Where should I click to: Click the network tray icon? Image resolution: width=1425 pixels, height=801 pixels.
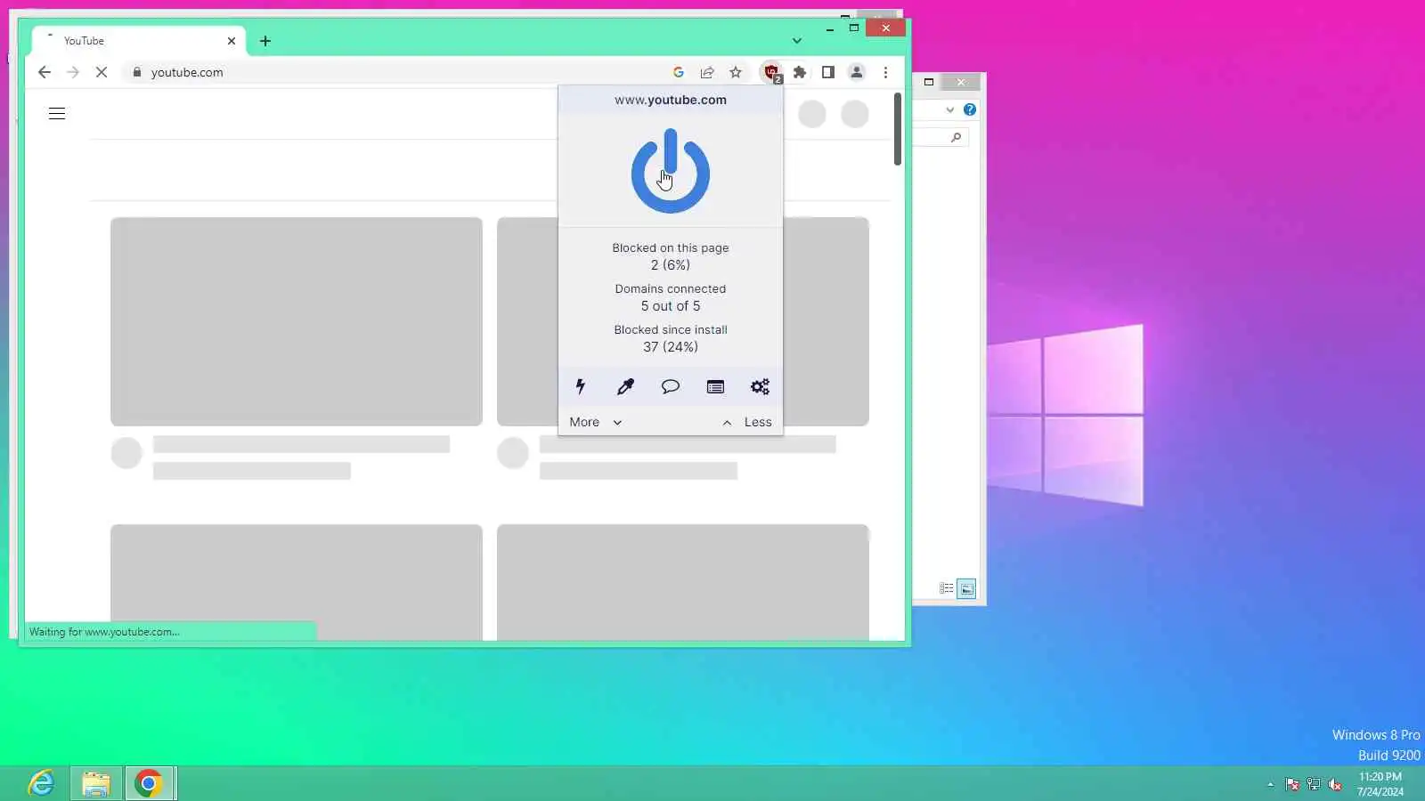1314,784
